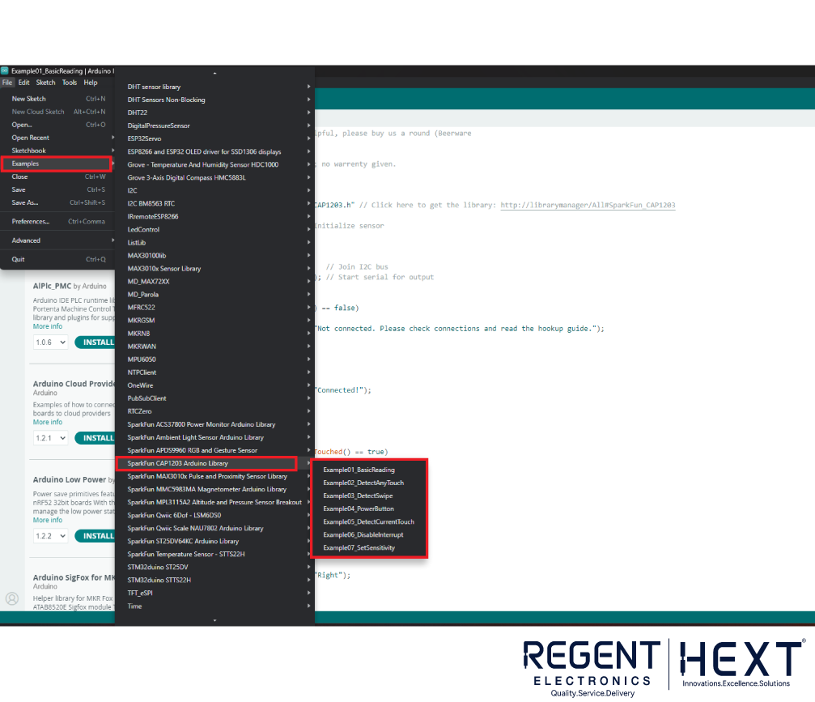Expand the Advanced submenu

pos(57,240)
